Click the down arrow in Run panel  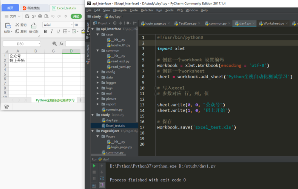pos(102,172)
